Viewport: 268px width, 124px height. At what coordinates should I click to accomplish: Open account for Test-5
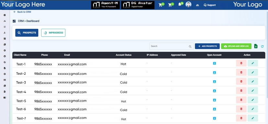click(x=214, y=100)
